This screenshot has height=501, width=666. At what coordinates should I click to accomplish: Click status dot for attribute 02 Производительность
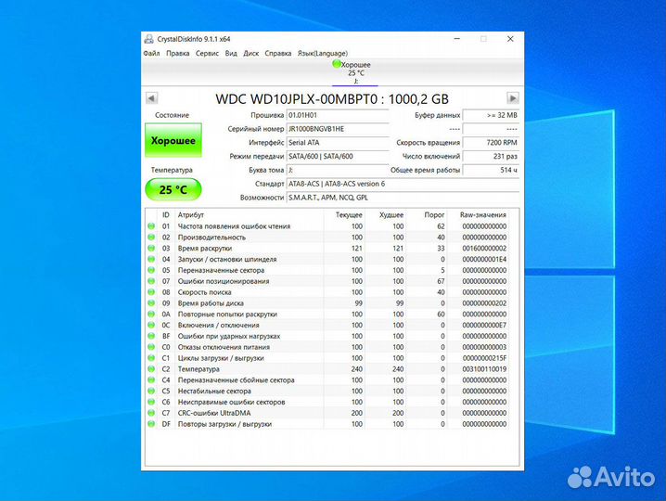[151, 238]
